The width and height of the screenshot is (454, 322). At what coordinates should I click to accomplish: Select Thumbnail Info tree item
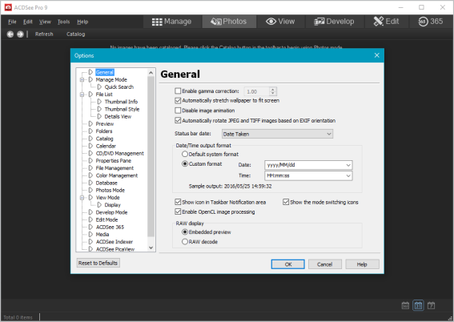tap(121, 102)
